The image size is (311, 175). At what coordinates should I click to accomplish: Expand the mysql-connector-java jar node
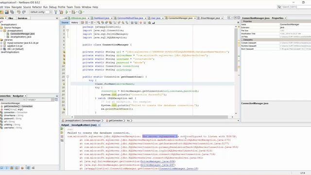(x=1, y=43)
